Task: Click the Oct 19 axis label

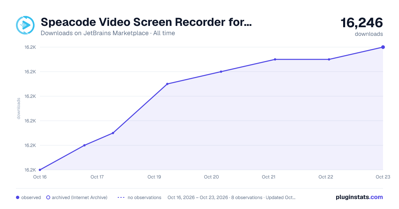Action: click(x=154, y=177)
